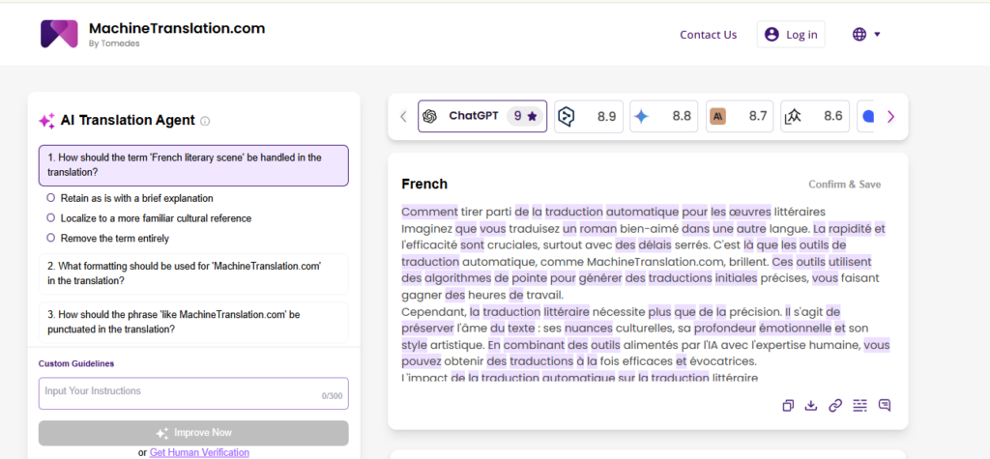Copy the French translation
Viewport: 990px width, 459px height.
coord(787,406)
